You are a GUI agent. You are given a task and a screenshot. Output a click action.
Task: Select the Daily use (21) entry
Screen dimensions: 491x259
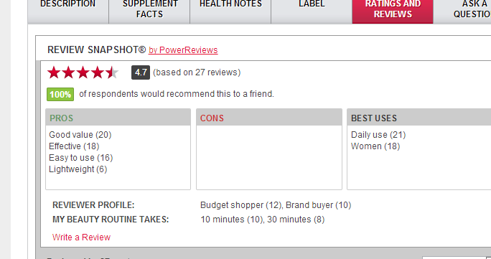coord(378,135)
